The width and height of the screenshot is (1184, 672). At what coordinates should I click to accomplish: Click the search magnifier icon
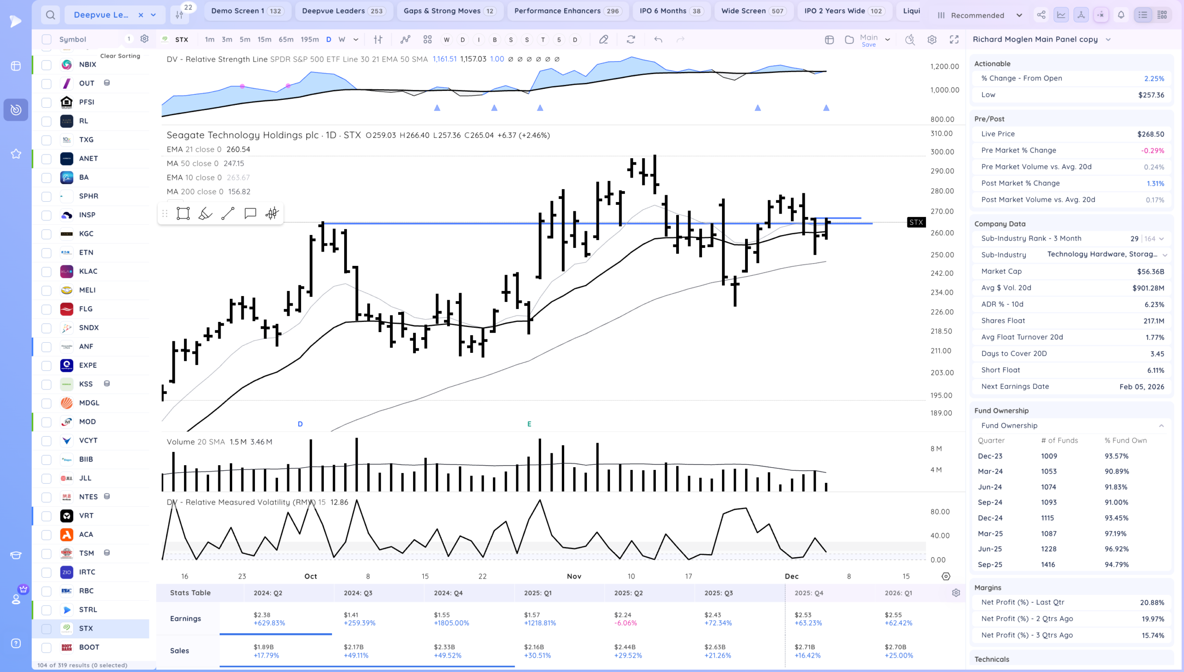[50, 15]
